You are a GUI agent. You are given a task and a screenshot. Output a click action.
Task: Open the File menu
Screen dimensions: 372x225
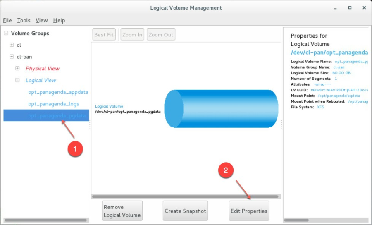click(x=7, y=20)
